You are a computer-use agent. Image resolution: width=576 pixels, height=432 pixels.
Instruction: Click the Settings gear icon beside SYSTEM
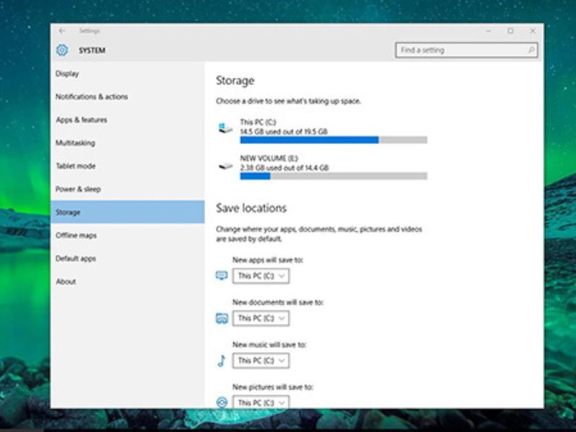(x=62, y=50)
